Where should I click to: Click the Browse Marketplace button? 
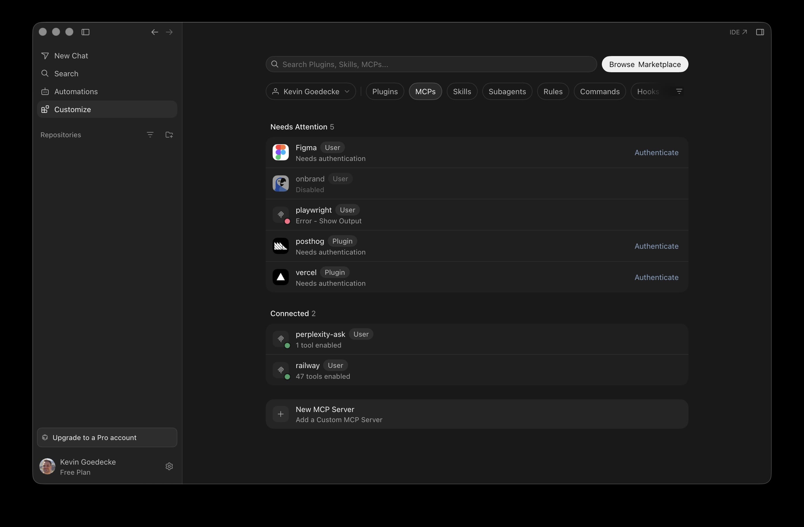(x=645, y=64)
